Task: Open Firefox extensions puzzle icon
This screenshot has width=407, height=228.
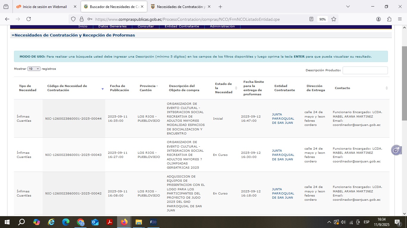Action: (389, 19)
